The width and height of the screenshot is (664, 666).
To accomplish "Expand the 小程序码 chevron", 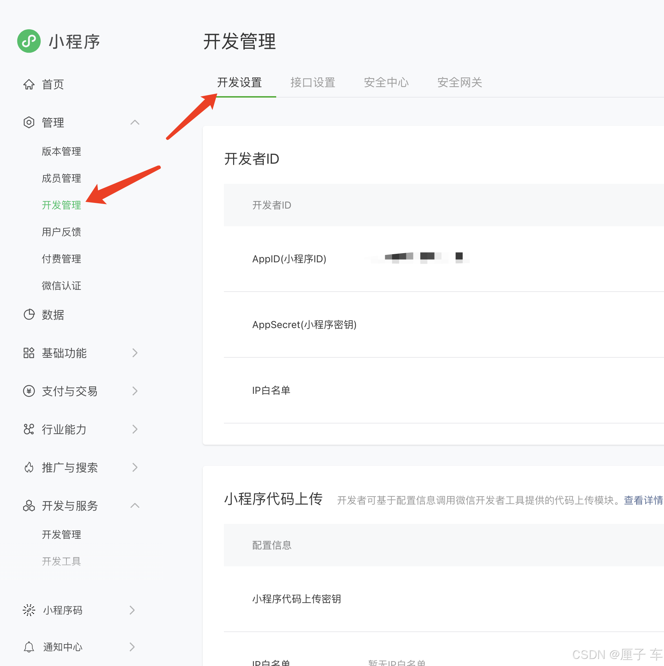I will click(132, 610).
